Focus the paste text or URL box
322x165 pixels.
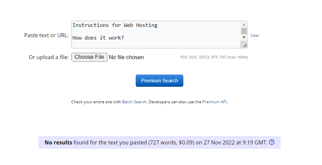156,35
